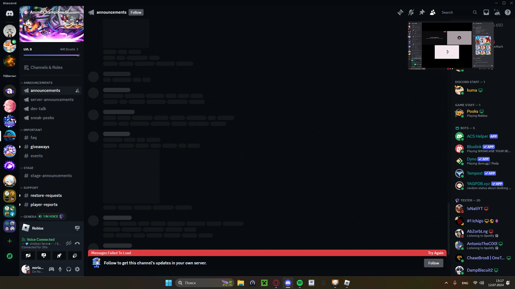Mute your microphone
515x289 pixels.
(x=60, y=269)
